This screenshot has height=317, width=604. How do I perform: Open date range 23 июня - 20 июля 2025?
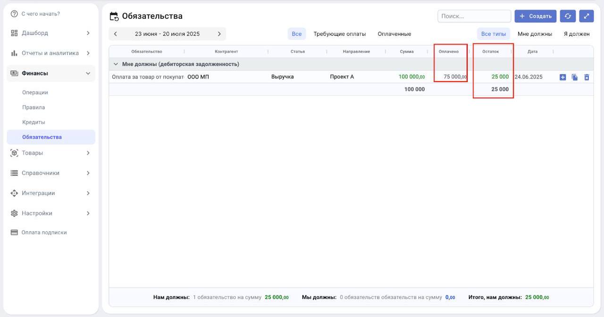click(x=167, y=34)
